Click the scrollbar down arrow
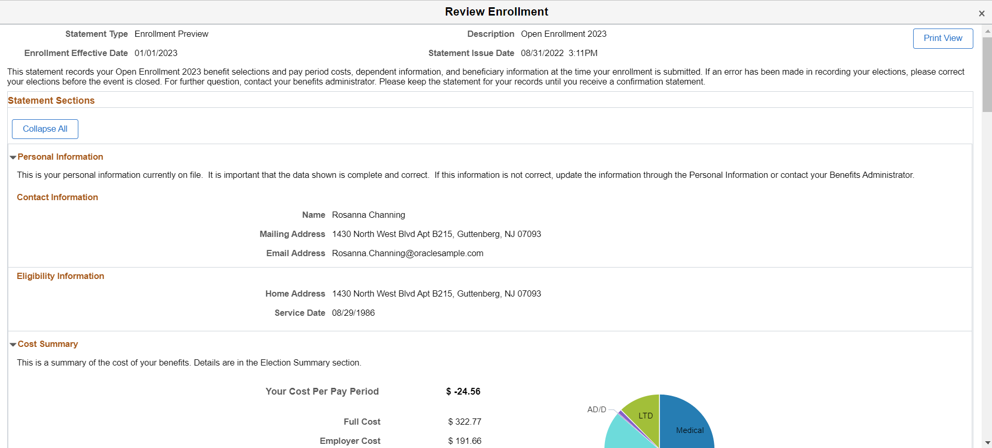The width and height of the screenshot is (992, 448). point(987,443)
